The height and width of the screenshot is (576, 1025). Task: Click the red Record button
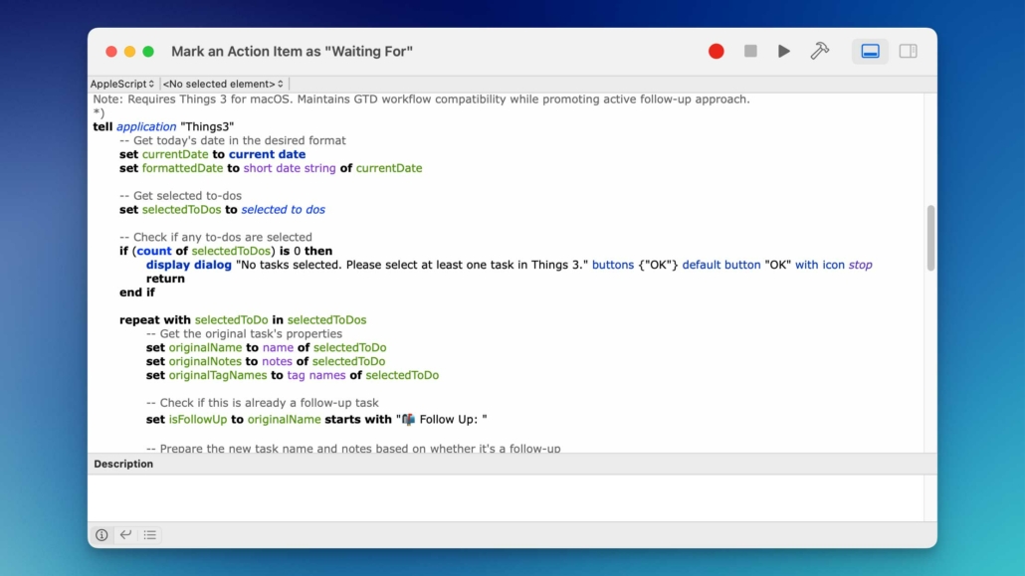pos(716,52)
